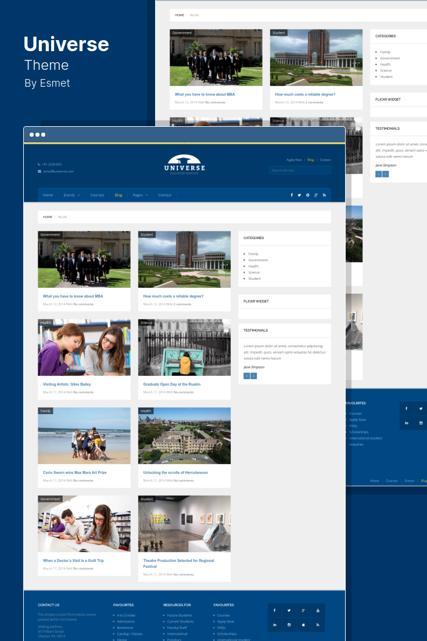Click Family category in the background window
427x641 pixels.
point(385,52)
